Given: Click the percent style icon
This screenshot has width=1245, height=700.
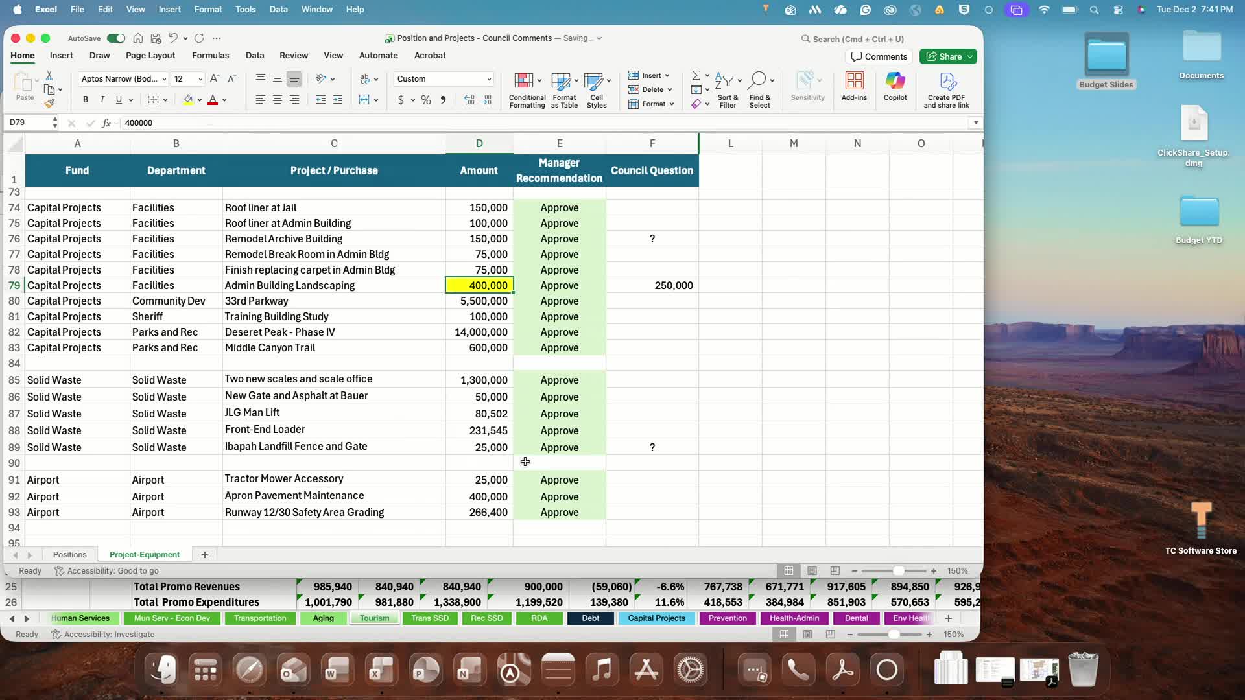Looking at the screenshot, I should [x=426, y=100].
